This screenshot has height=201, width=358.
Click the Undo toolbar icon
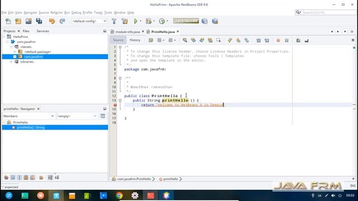click(x=52, y=21)
